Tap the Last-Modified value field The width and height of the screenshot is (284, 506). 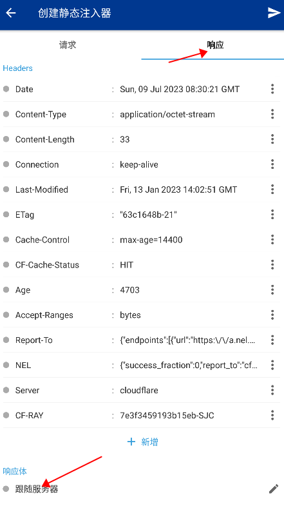(x=178, y=190)
